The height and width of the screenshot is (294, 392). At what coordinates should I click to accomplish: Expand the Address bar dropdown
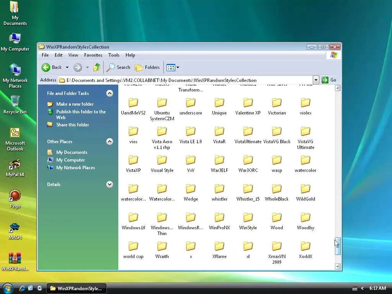pos(316,80)
